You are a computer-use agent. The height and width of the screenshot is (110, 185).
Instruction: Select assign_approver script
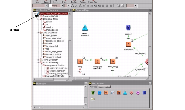tap(57, 71)
